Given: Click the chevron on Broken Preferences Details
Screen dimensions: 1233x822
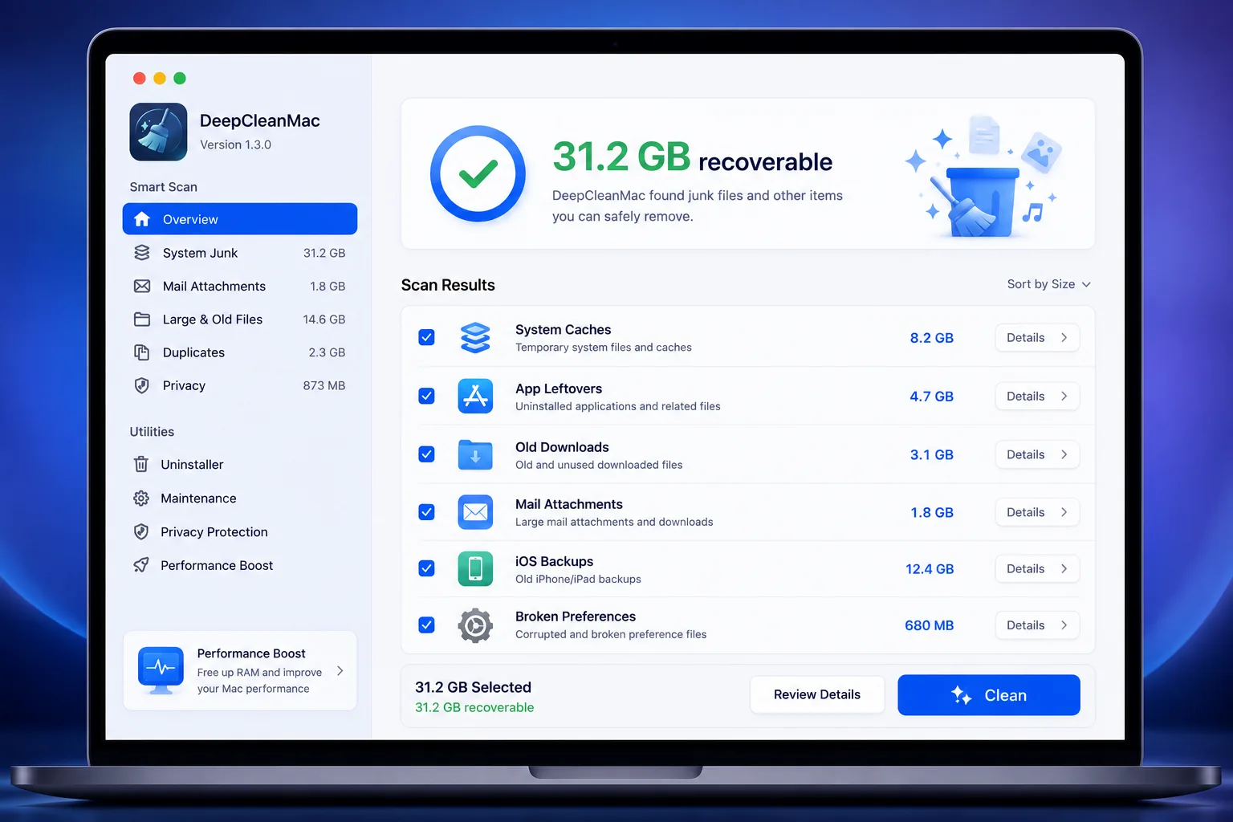Looking at the screenshot, I should click(1064, 625).
